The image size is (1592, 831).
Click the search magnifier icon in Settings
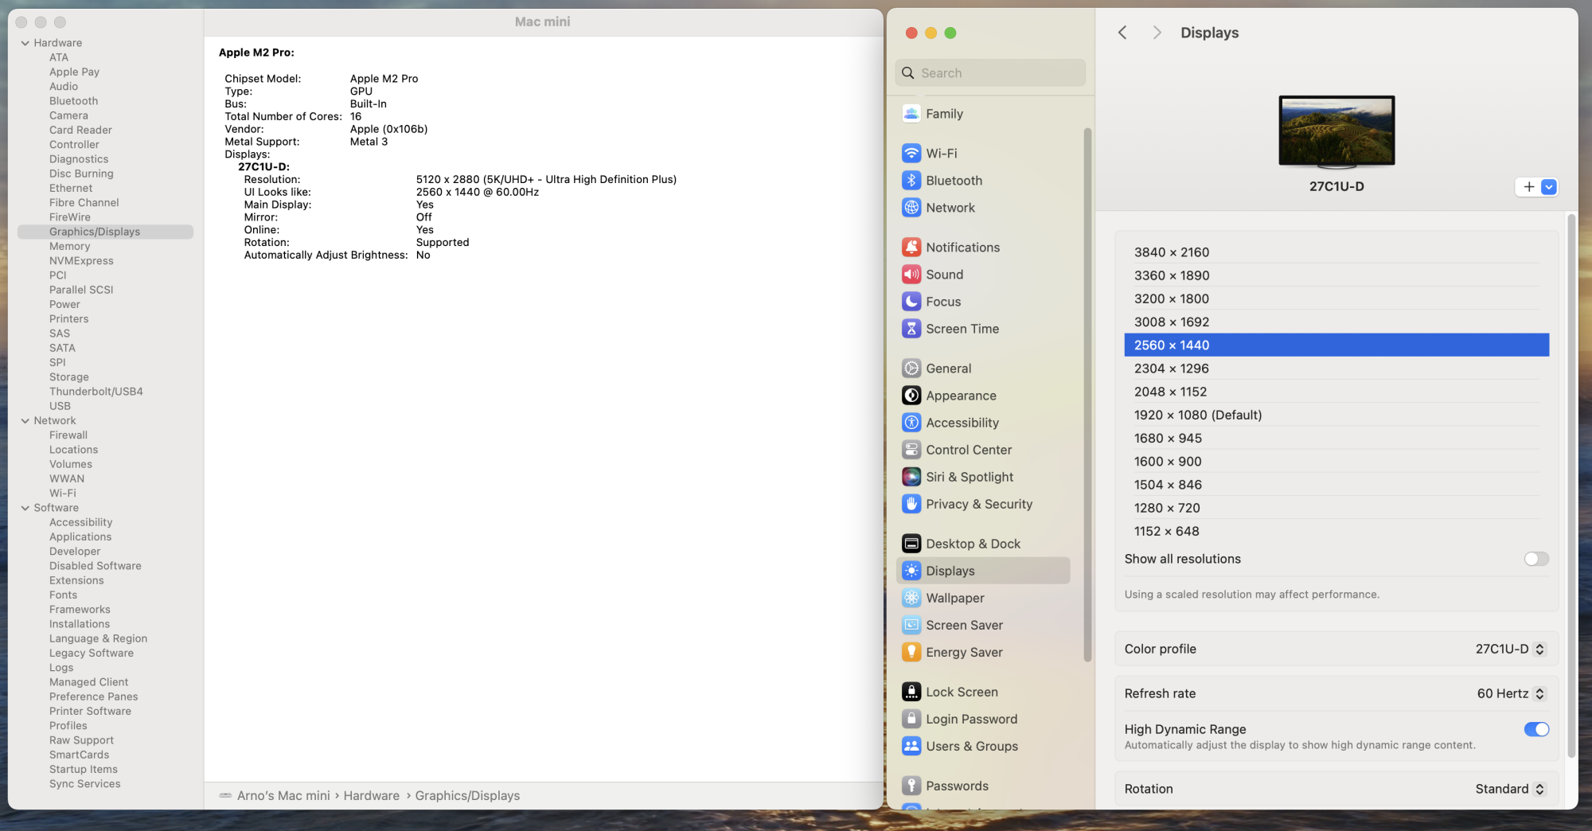tap(907, 73)
